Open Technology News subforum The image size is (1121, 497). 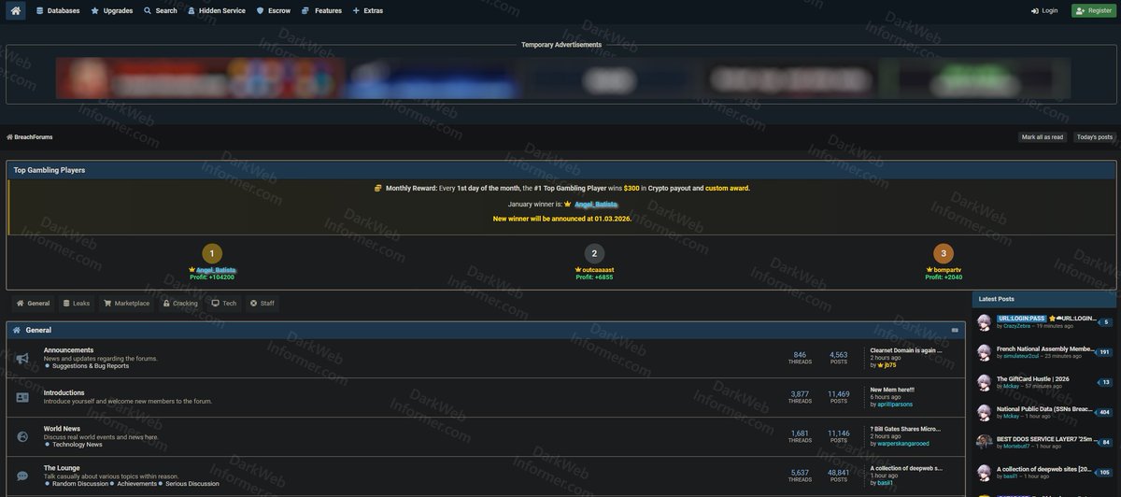tap(78, 445)
